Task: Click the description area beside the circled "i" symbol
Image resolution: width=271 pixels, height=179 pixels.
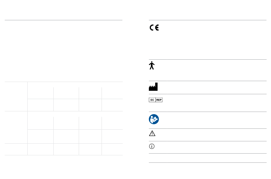Action: [217, 147]
